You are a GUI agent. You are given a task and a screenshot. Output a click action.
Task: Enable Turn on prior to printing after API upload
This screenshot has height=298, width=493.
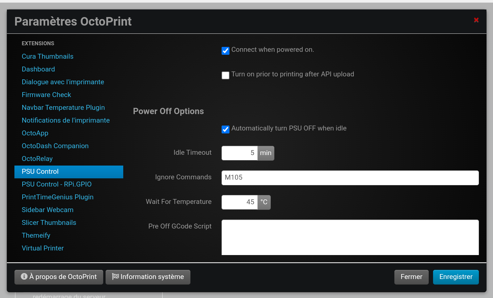pyautogui.click(x=226, y=75)
